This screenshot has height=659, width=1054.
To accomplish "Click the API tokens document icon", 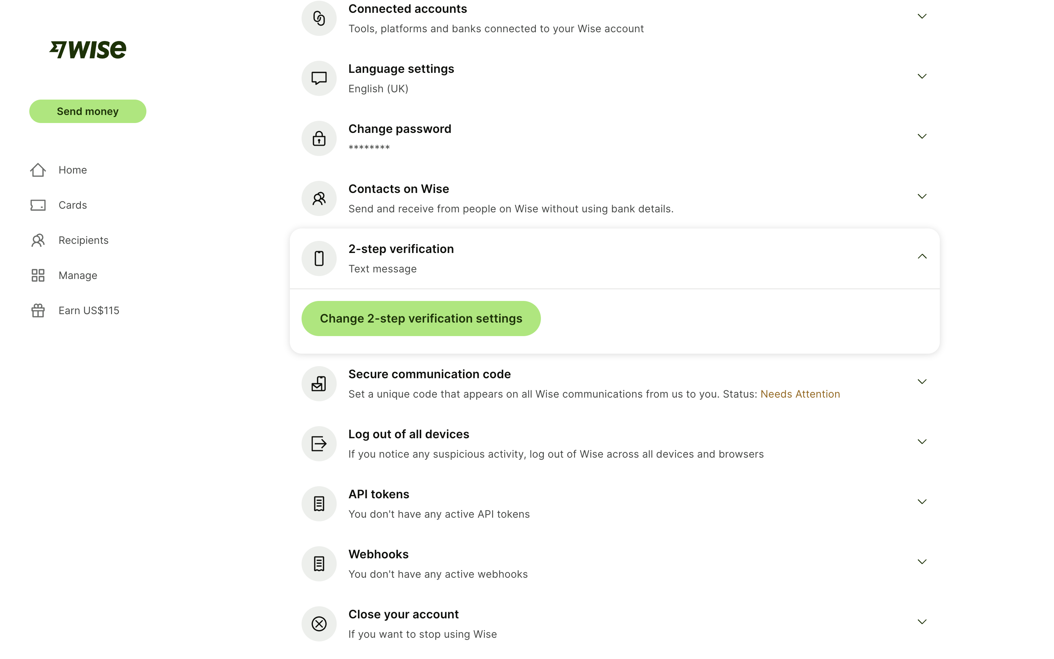I will (319, 504).
